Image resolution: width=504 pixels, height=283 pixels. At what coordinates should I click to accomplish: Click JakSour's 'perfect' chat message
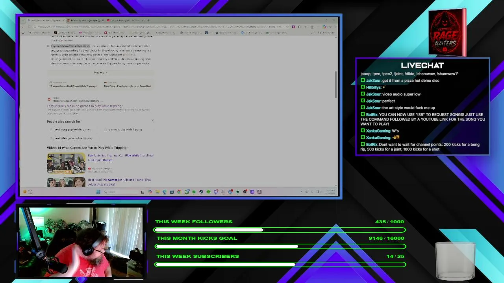(x=389, y=101)
